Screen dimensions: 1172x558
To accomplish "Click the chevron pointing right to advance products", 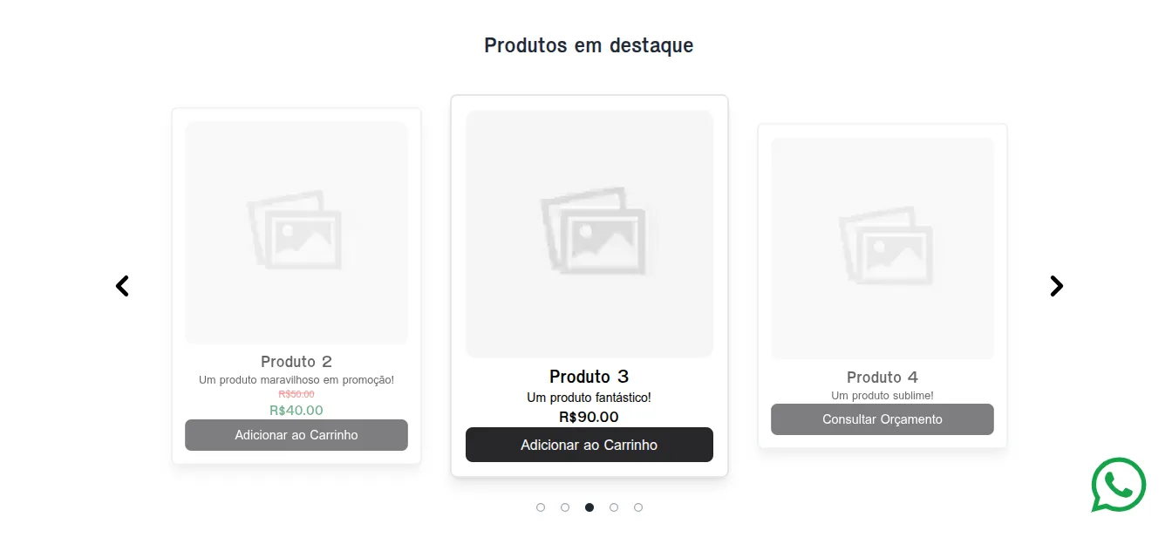I will pos(1056,286).
